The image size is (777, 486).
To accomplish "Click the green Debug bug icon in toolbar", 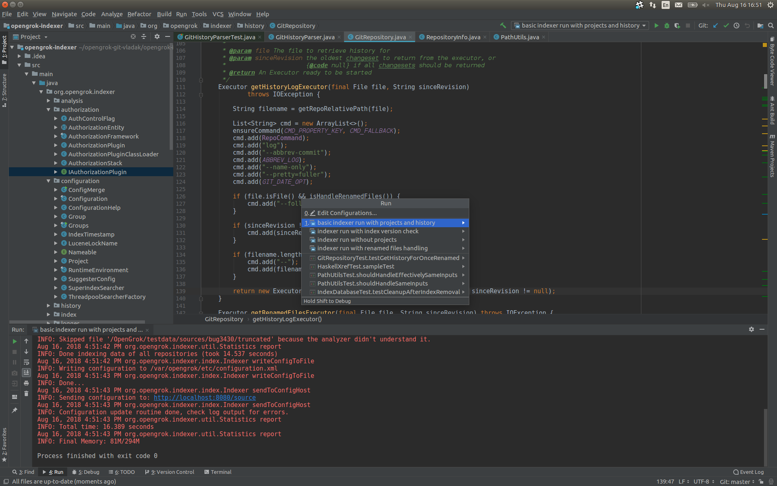I will click(x=667, y=26).
